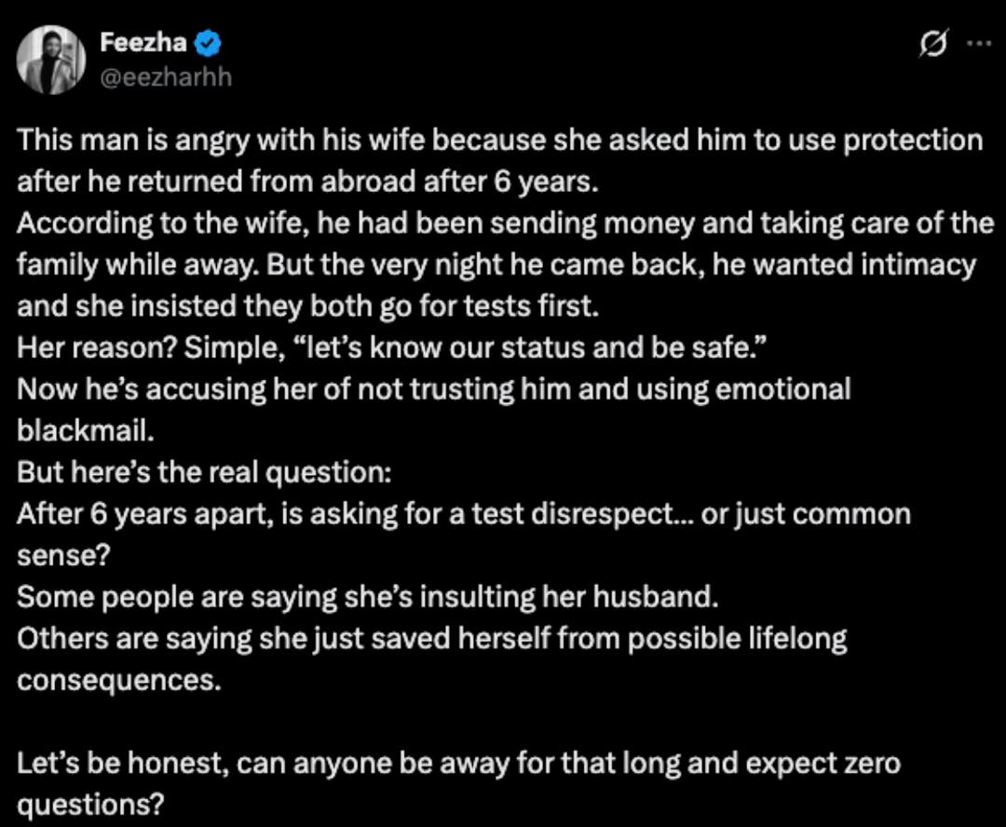Click the line starting 'This man is angry'
The image size is (1006, 827).
499,141
